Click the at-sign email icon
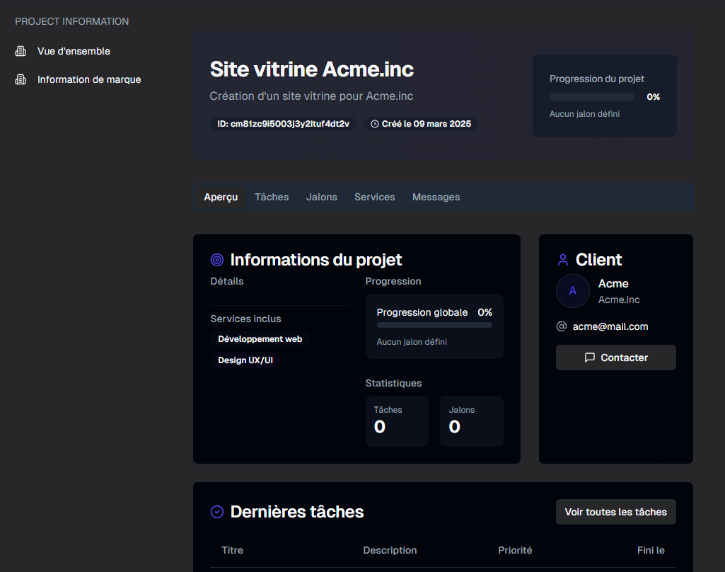 click(x=562, y=326)
